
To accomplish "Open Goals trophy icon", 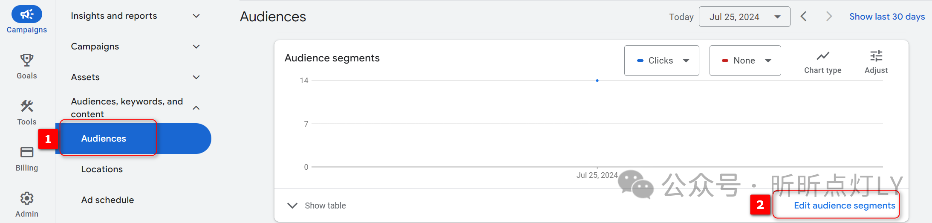I will tap(27, 60).
